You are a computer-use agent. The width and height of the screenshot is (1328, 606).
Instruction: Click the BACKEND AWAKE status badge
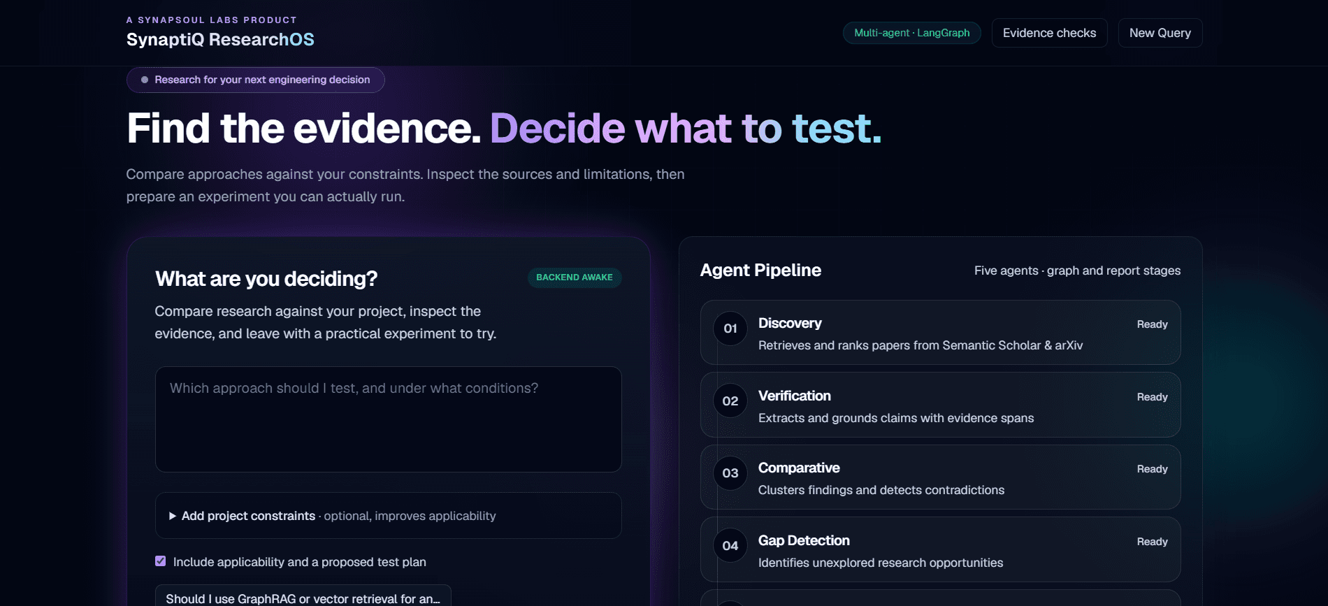tap(575, 277)
